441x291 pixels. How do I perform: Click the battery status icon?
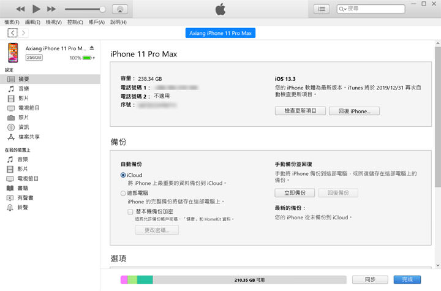click(x=87, y=58)
